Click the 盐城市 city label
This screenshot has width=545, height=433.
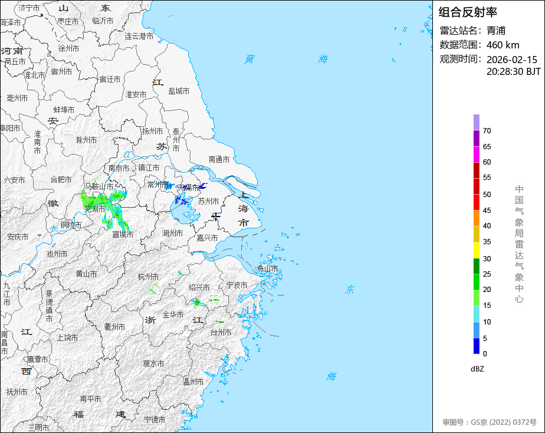(179, 91)
